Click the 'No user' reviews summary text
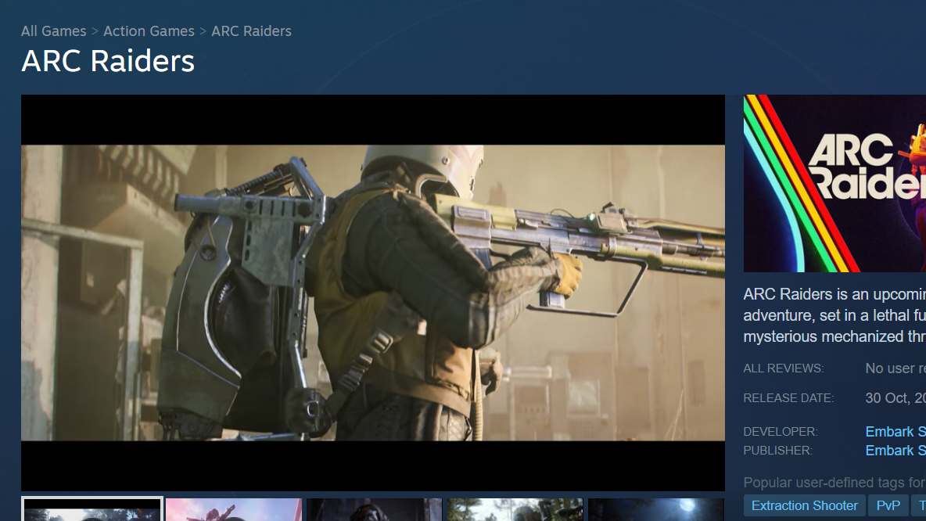The height and width of the screenshot is (521, 926). (x=895, y=368)
